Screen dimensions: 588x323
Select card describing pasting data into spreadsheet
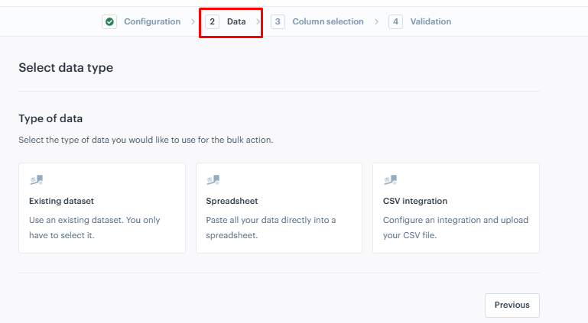click(279, 208)
